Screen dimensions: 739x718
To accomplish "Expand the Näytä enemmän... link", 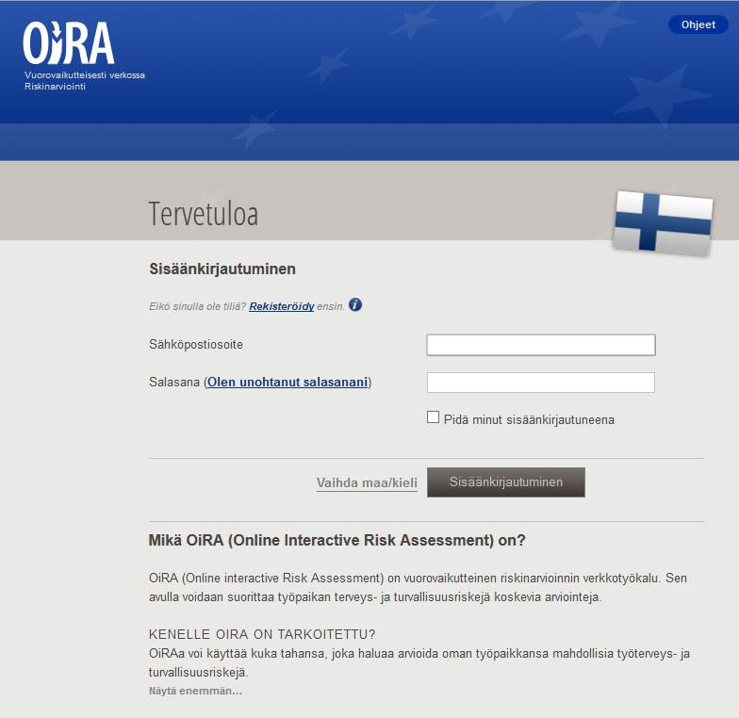I will click(x=196, y=692).
